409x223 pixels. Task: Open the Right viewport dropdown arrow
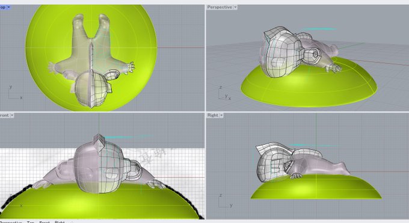tap(221, 115)
